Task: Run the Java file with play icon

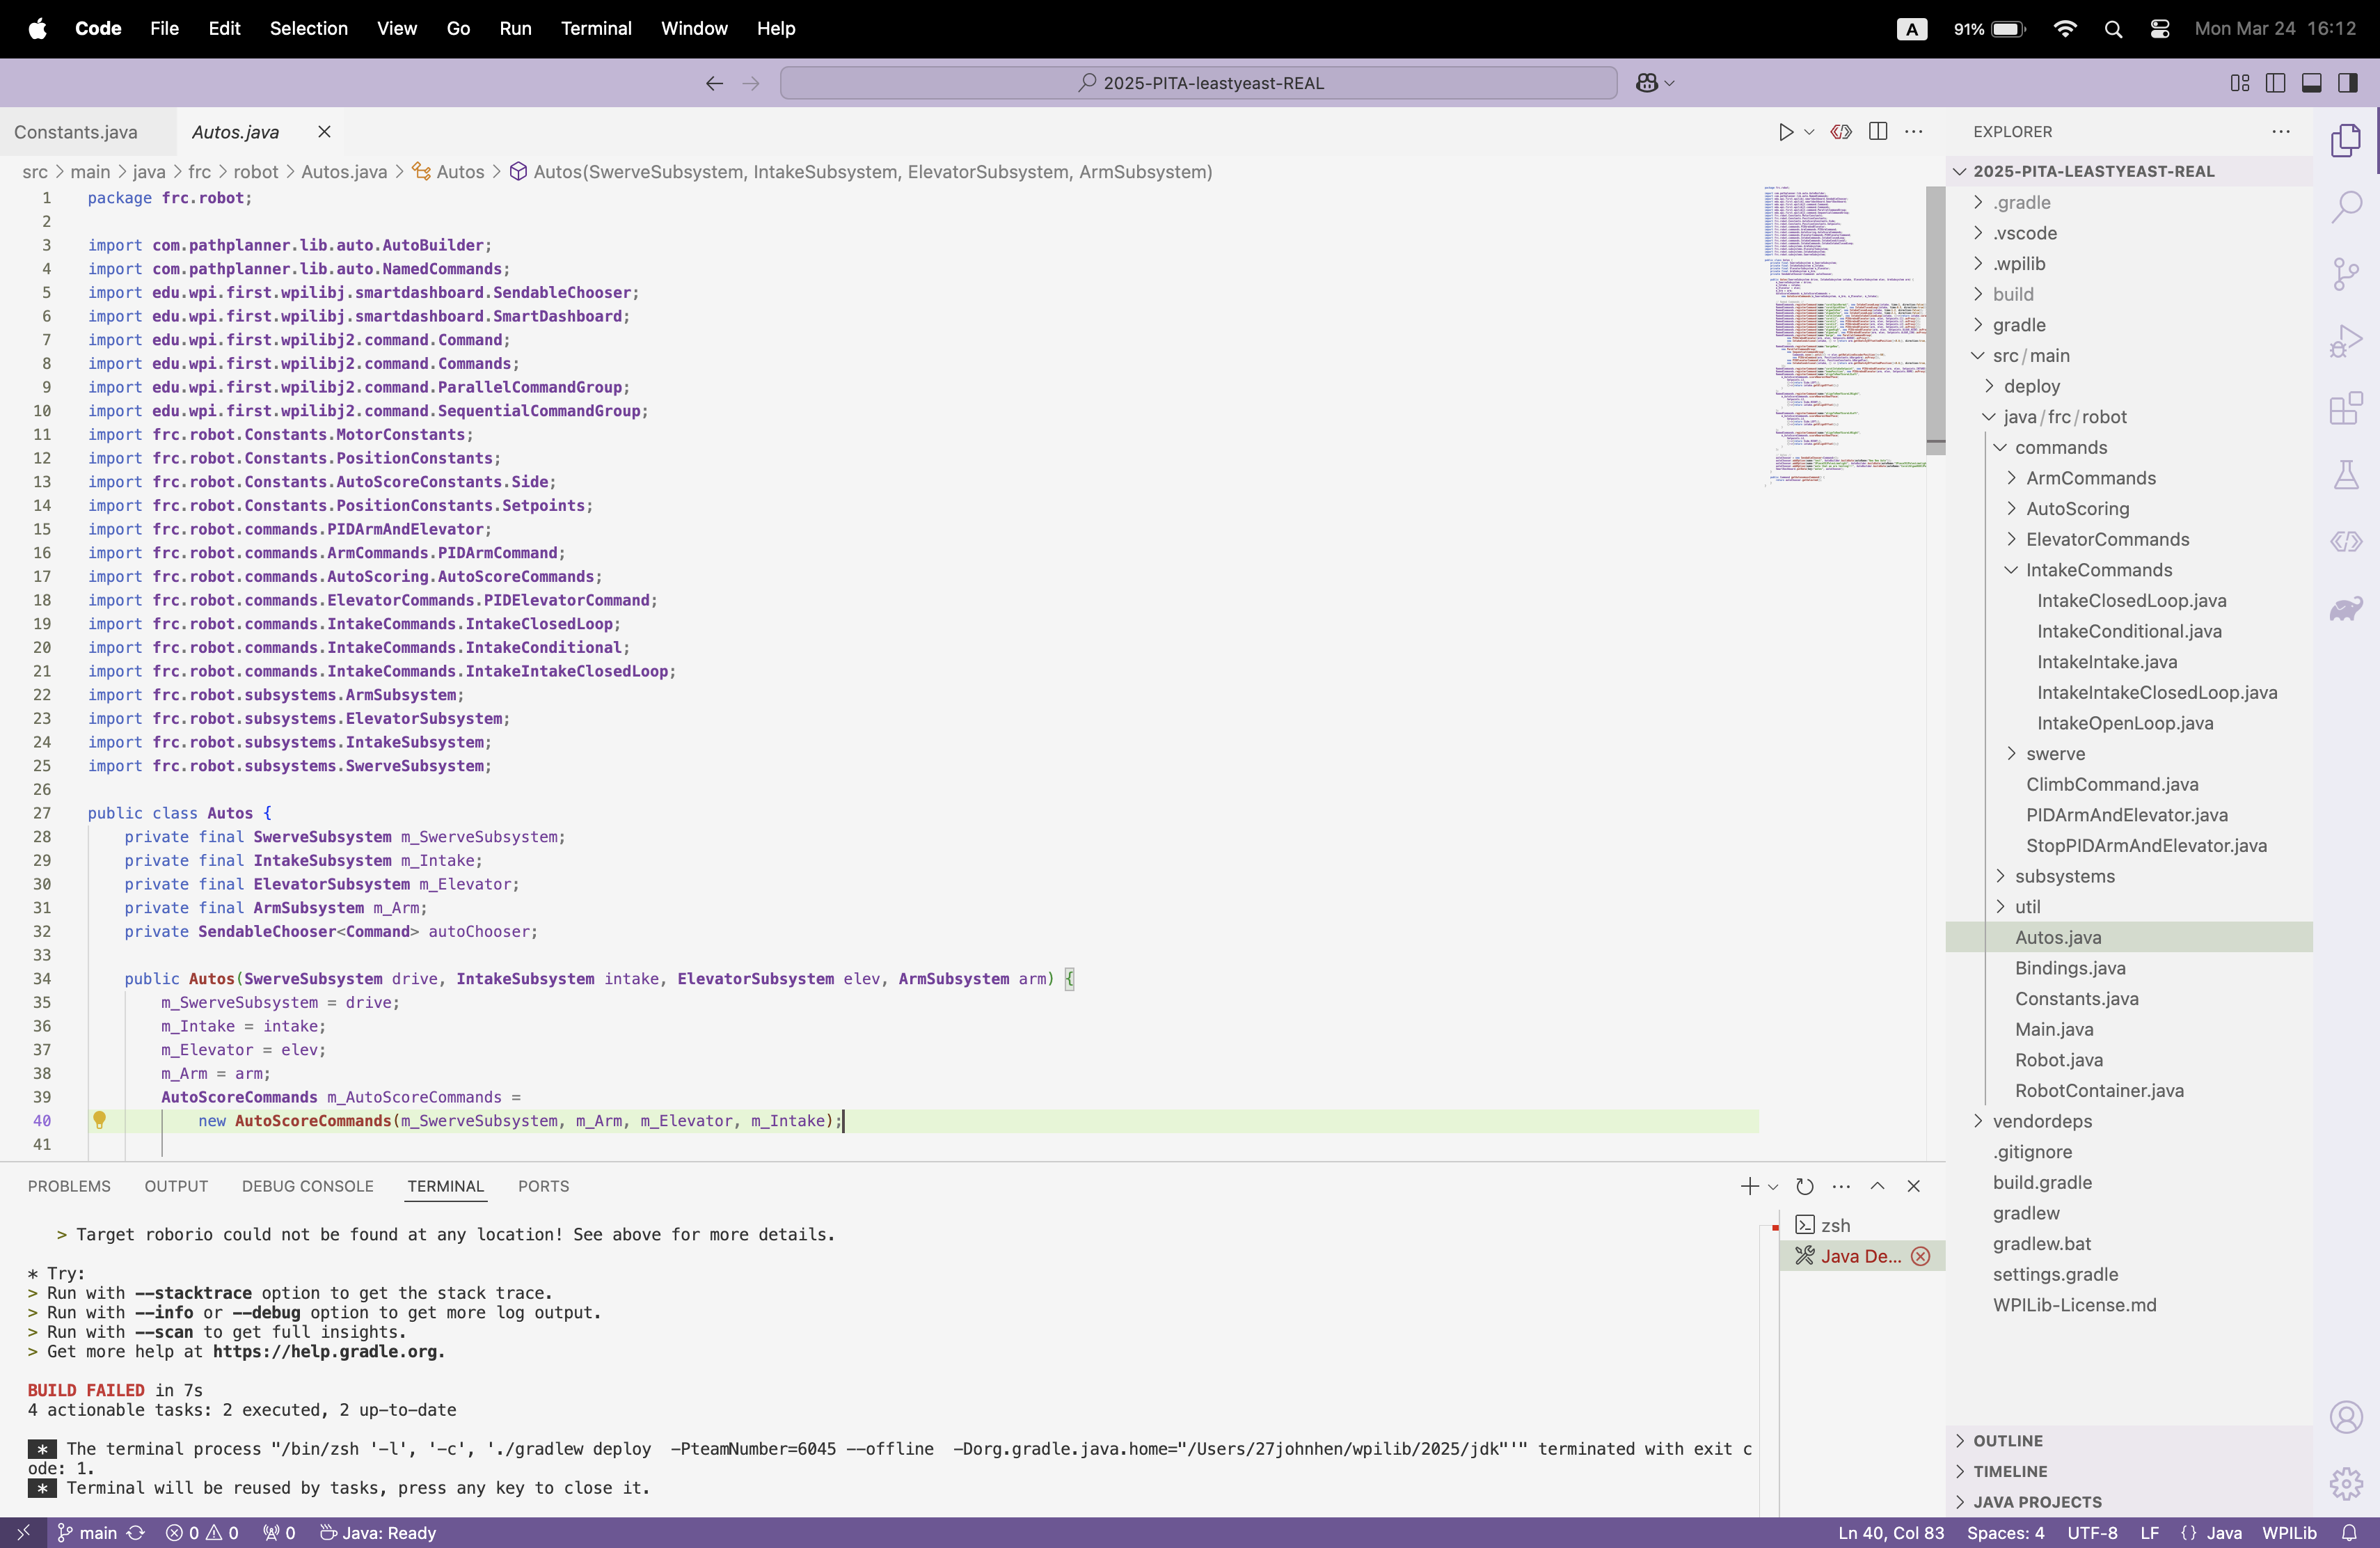Action: [x=1785, y=132]
